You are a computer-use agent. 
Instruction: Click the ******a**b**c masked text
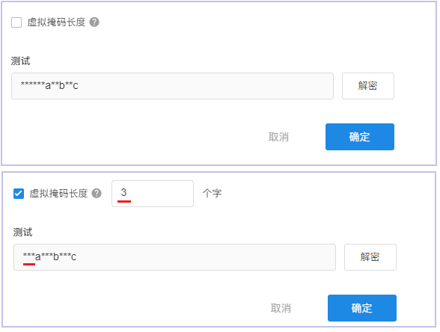49,85
